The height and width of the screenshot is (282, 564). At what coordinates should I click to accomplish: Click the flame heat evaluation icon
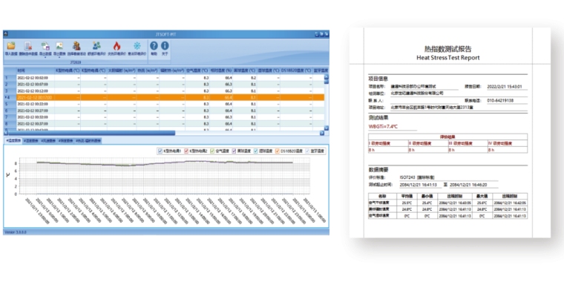117,46
